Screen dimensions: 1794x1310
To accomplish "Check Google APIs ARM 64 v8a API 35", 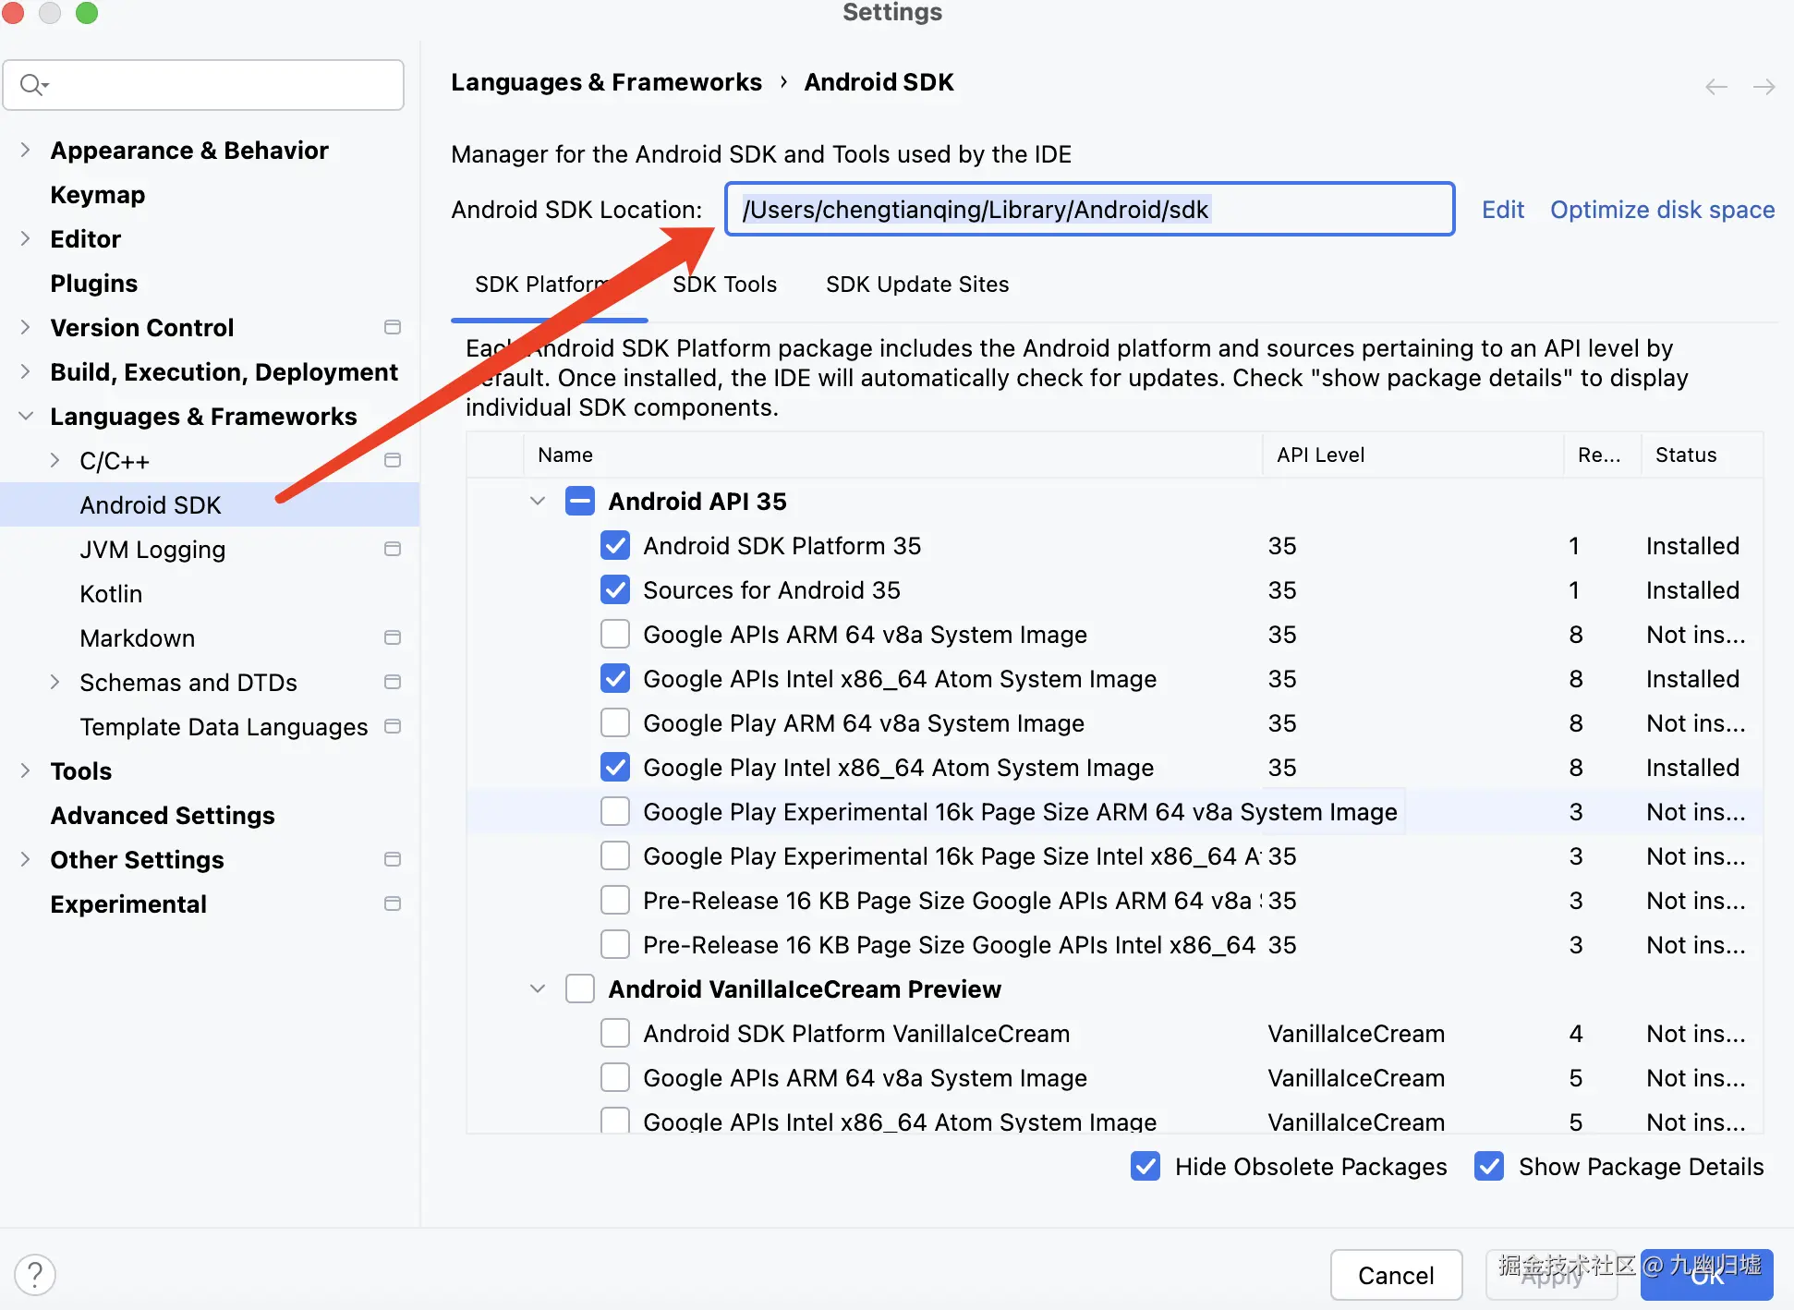I will (615, 635).
